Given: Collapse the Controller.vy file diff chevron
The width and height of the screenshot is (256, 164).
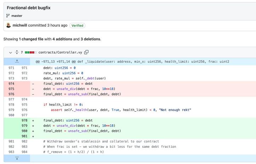Looking at the screenshot, I should click(x=11, y=52).
